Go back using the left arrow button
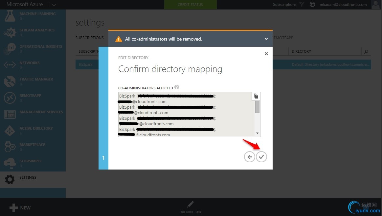The image size is (382, 216). pos(250,157)
